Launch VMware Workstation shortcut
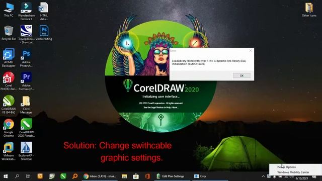 pos(9,151)
